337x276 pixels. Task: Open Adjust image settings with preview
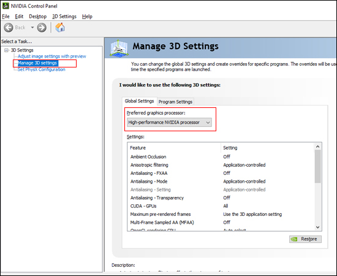(52, 56)
